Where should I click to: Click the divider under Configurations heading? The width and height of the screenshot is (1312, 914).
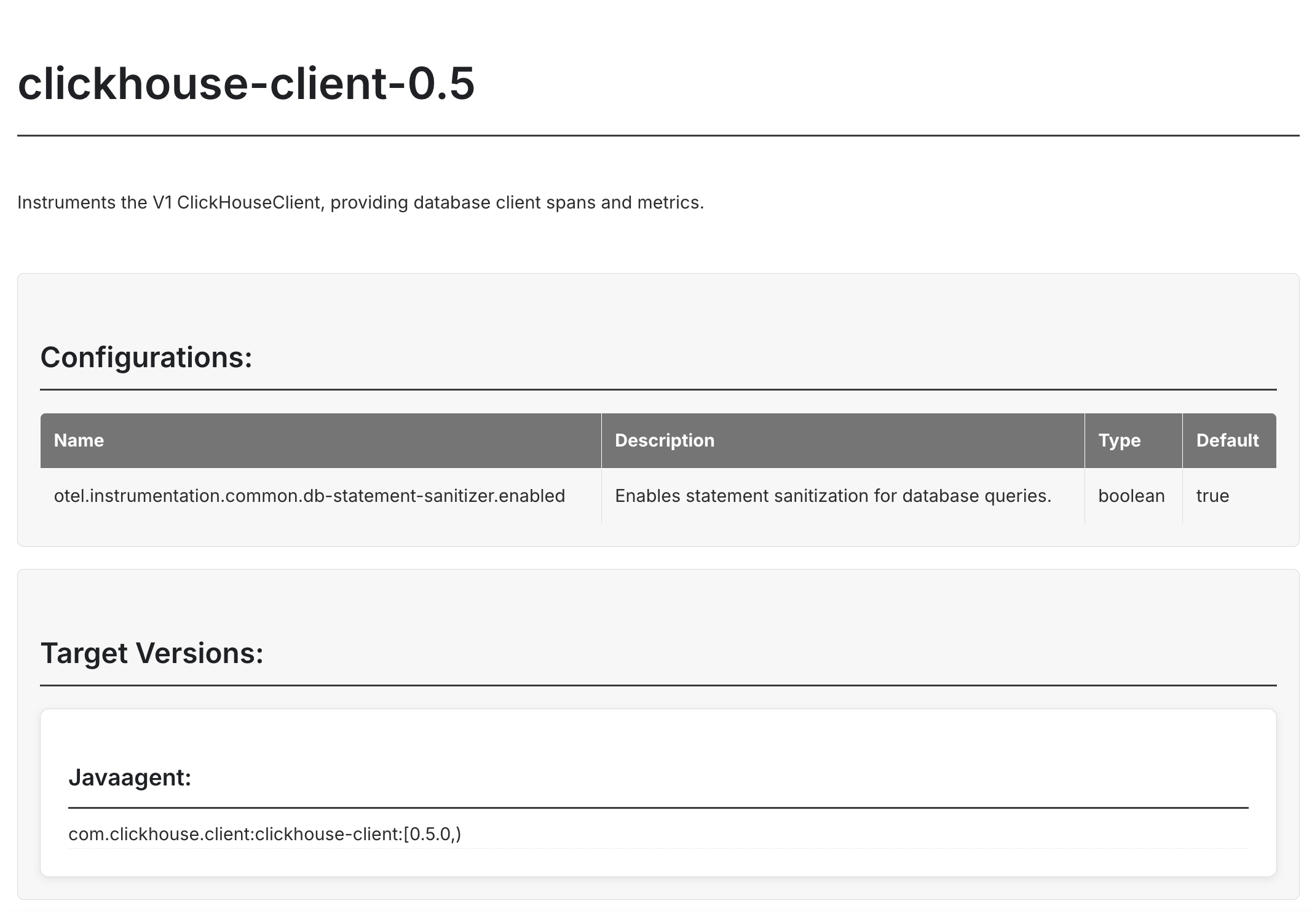[x=658, y=389]
